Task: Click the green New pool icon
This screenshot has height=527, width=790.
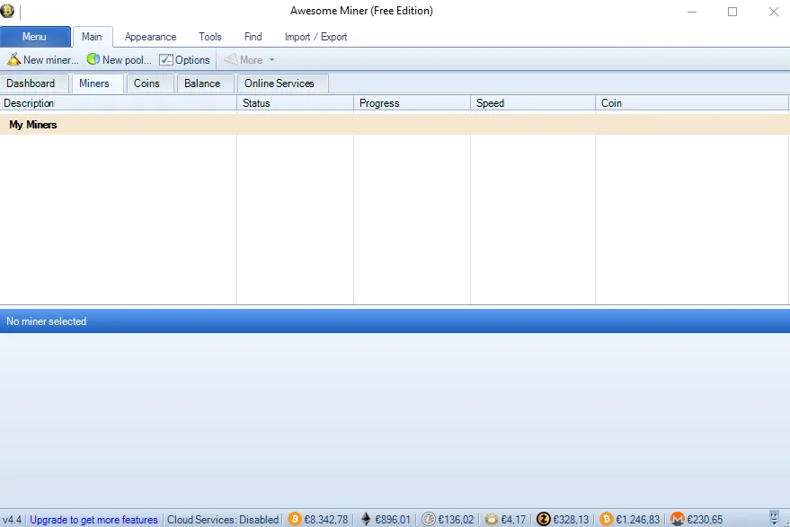Action: click(x=93, y=59)
